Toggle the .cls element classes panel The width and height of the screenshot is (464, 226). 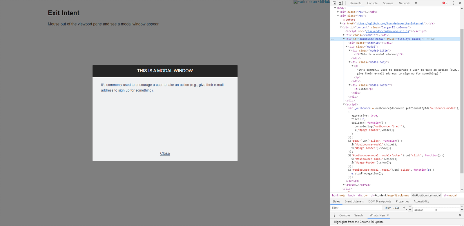coord(396,208)
